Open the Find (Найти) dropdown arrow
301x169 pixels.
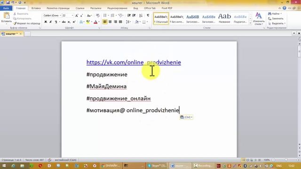tap(281, 14)
